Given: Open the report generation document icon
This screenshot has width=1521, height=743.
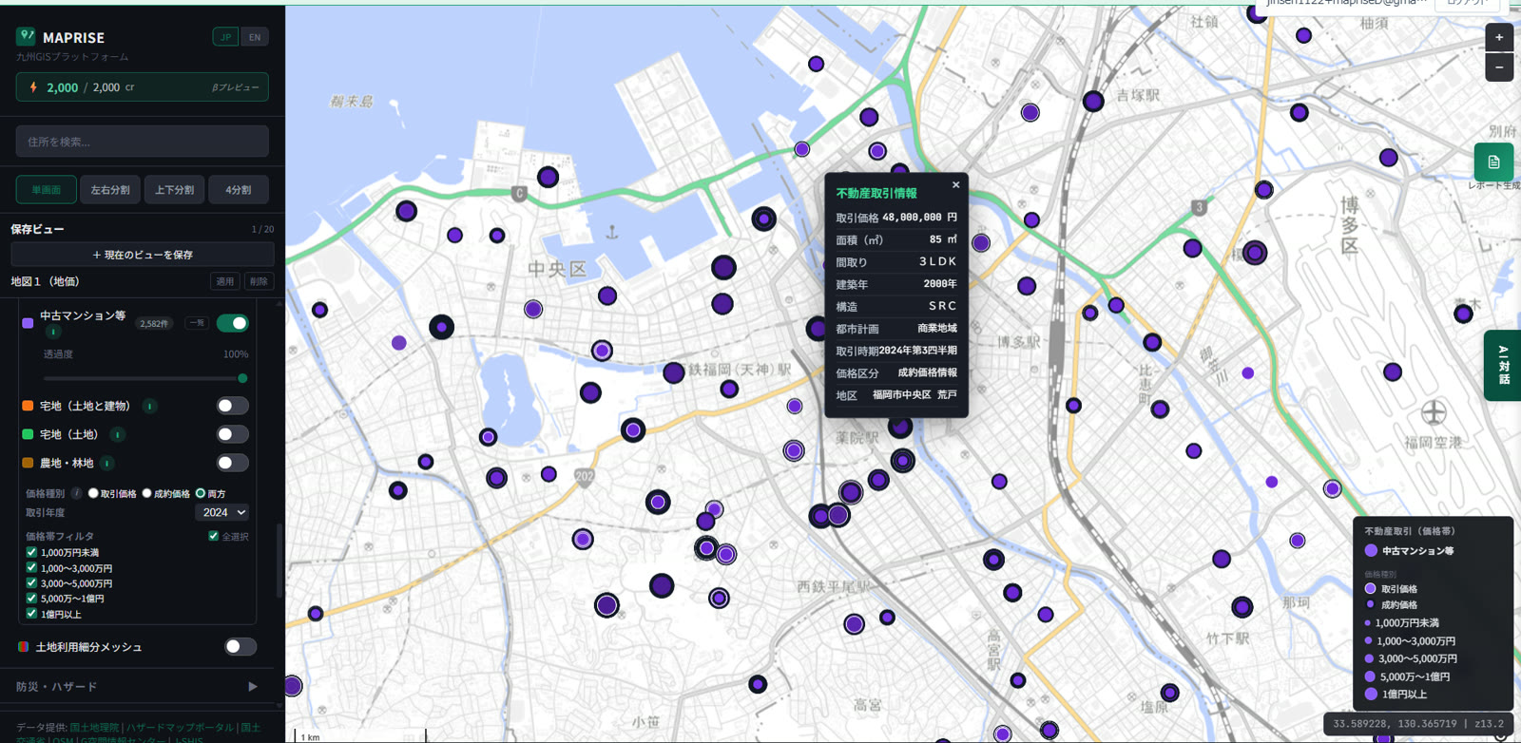Looking at the screenshot, I should 1493,162.
